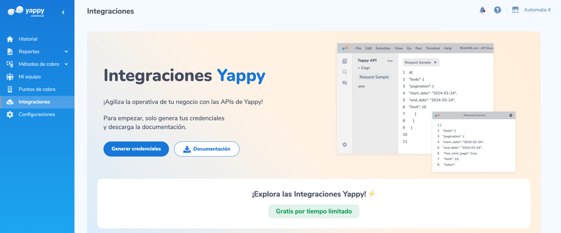Viewport: 561px width, 233px height.
Task: Click the Documentación button
Action: point(207,149)
